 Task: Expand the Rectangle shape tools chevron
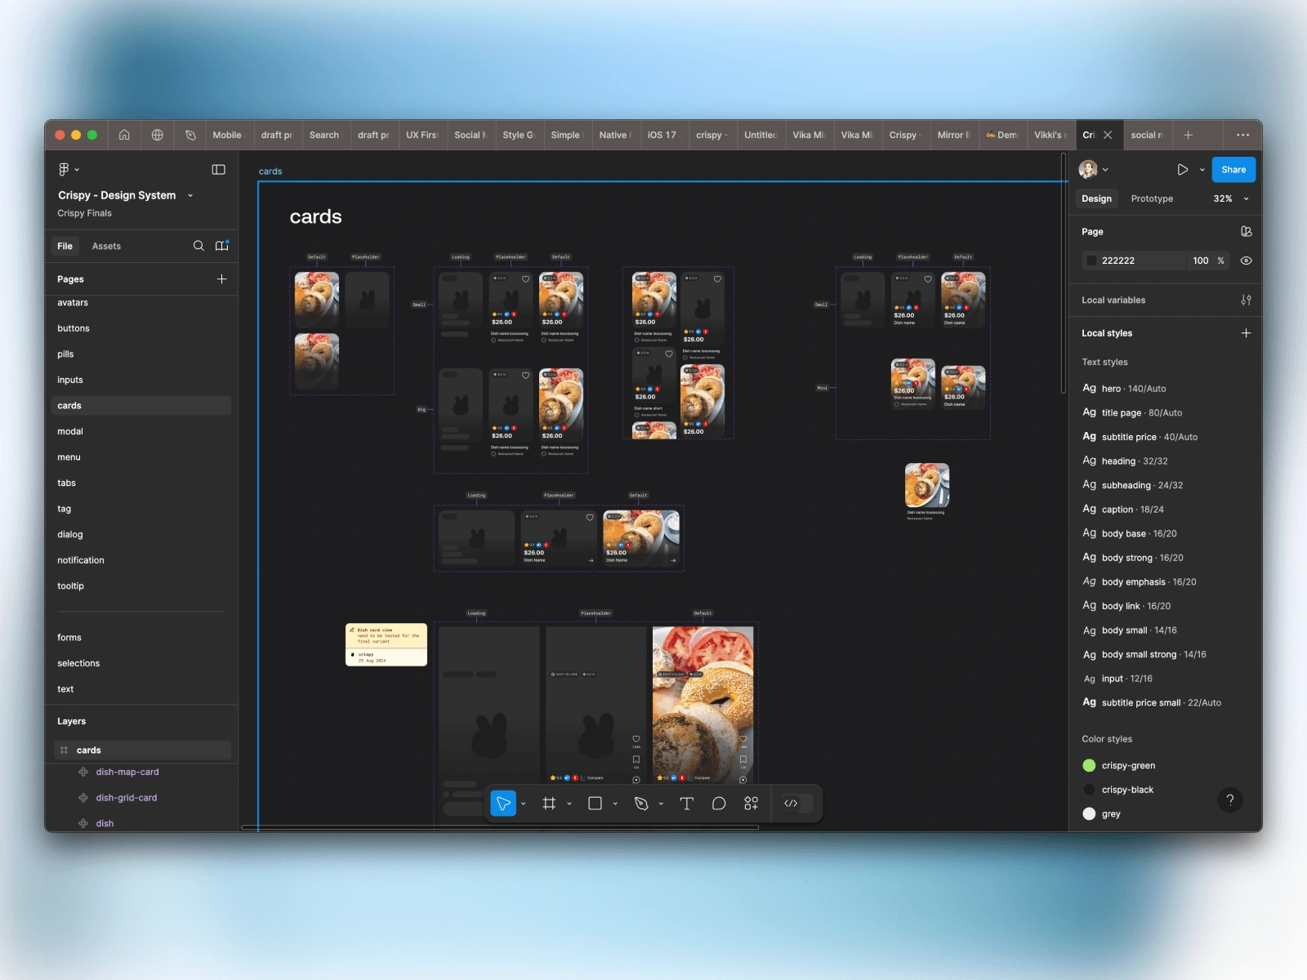pyautogui.click(x=615, y=804)
